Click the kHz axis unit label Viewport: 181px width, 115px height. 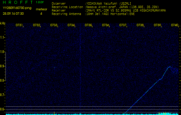point(3,23)
